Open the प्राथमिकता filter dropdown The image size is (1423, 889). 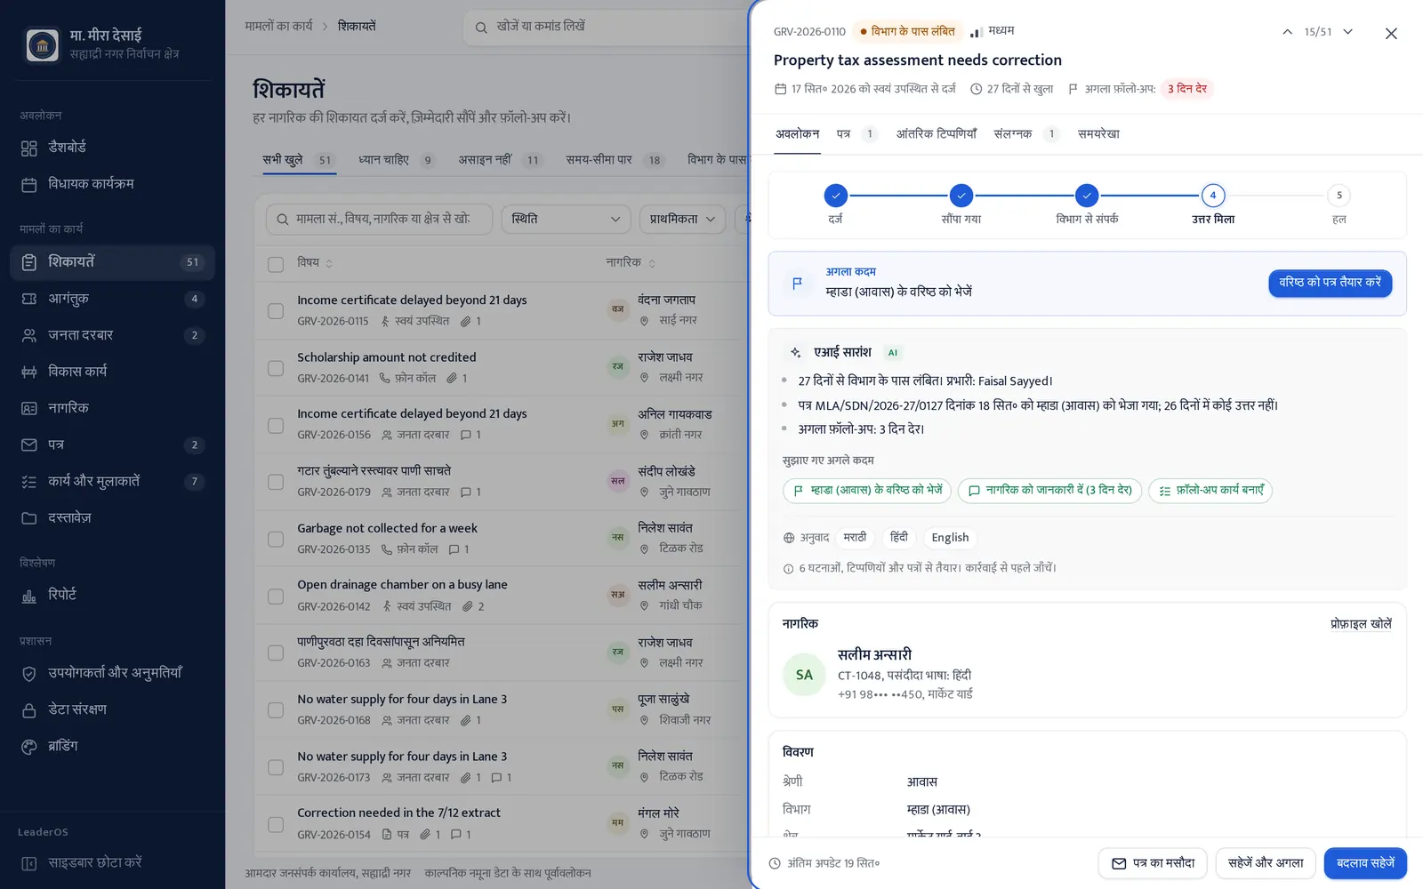(x=682, y=219)
